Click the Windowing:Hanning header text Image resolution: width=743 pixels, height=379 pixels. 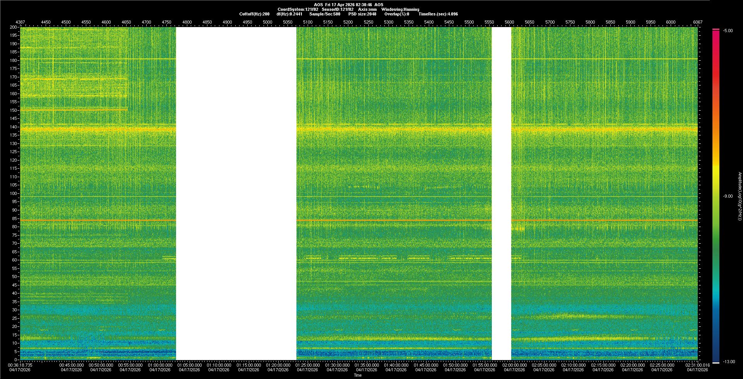pos(400,9)
